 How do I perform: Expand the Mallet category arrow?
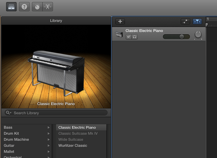[x=49, y=151]
